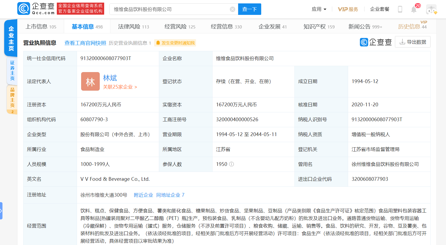Screen dimensions: 446x245
Task: Click establishment date 1994-05-12
Action: [365, 81]
